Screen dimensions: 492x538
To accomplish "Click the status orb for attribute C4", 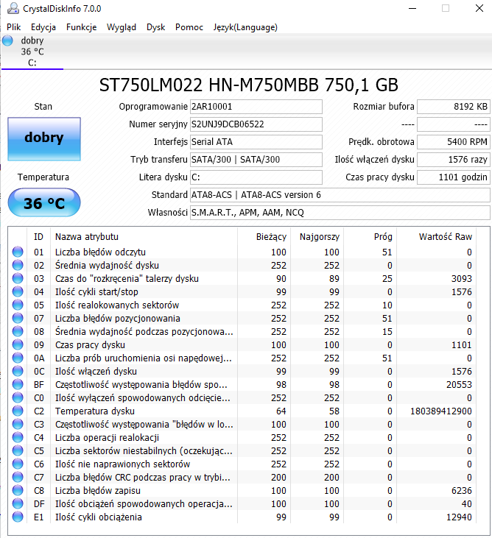I will 18,437.
